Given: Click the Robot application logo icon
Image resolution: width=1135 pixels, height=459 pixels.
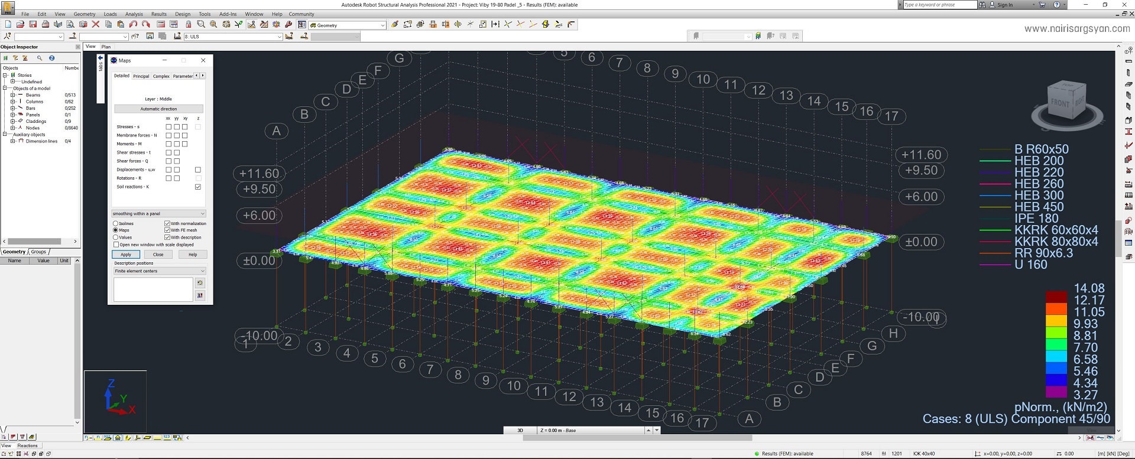Looking at the screenshot, I should pyautogui.click(x=8, y=6).
